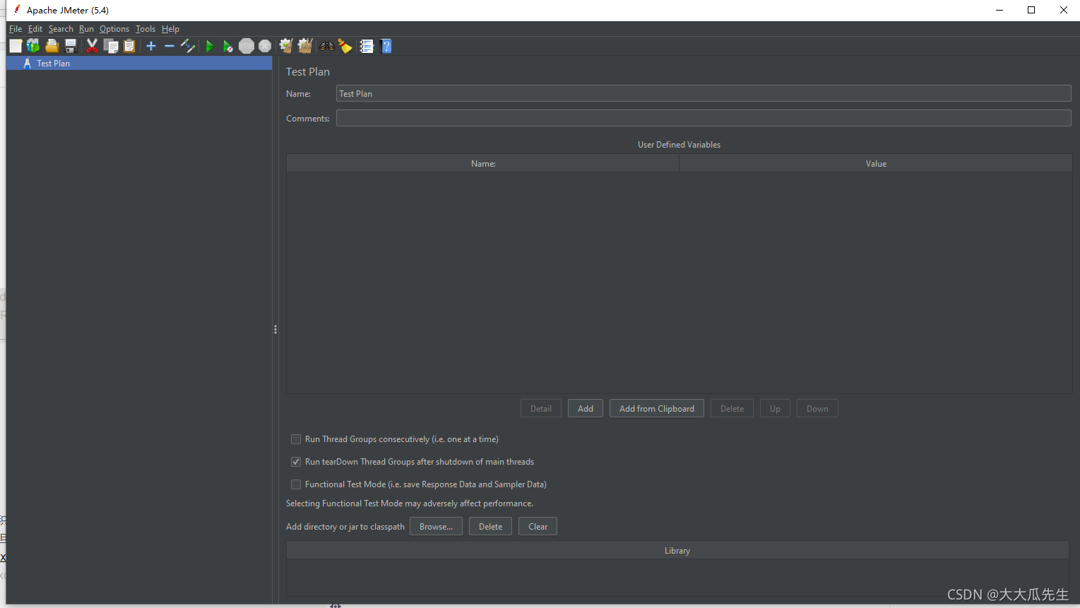Click the Shutdown round icon
The height and width of the screenshot is (608, 1080).
coord(265,46)
